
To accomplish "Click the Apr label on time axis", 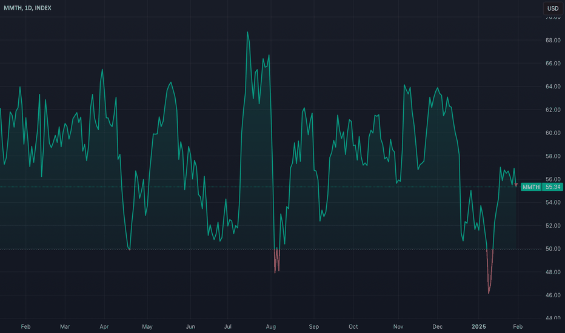I will (104, 326).
